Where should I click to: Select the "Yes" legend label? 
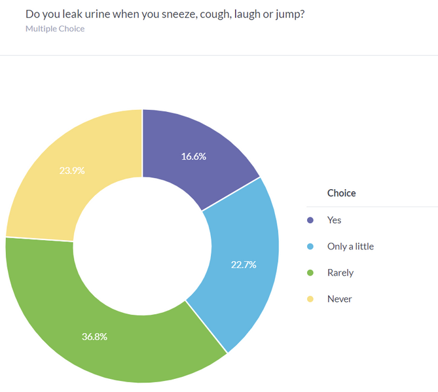pyautogui.click(x=334, y=221)
